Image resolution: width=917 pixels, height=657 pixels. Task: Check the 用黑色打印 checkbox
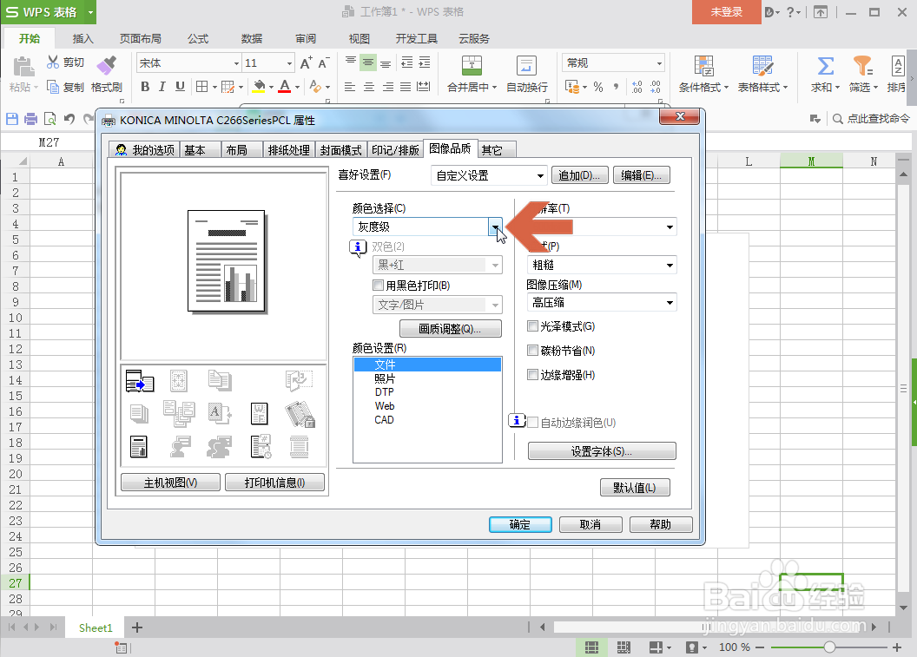coord(379,286)
